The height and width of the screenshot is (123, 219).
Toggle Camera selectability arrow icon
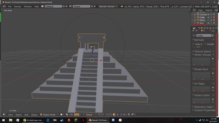(x=211, y=15)
